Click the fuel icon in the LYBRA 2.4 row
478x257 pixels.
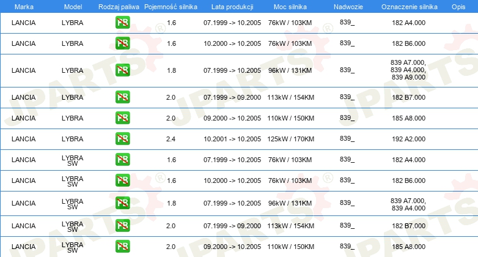[122, 138]
